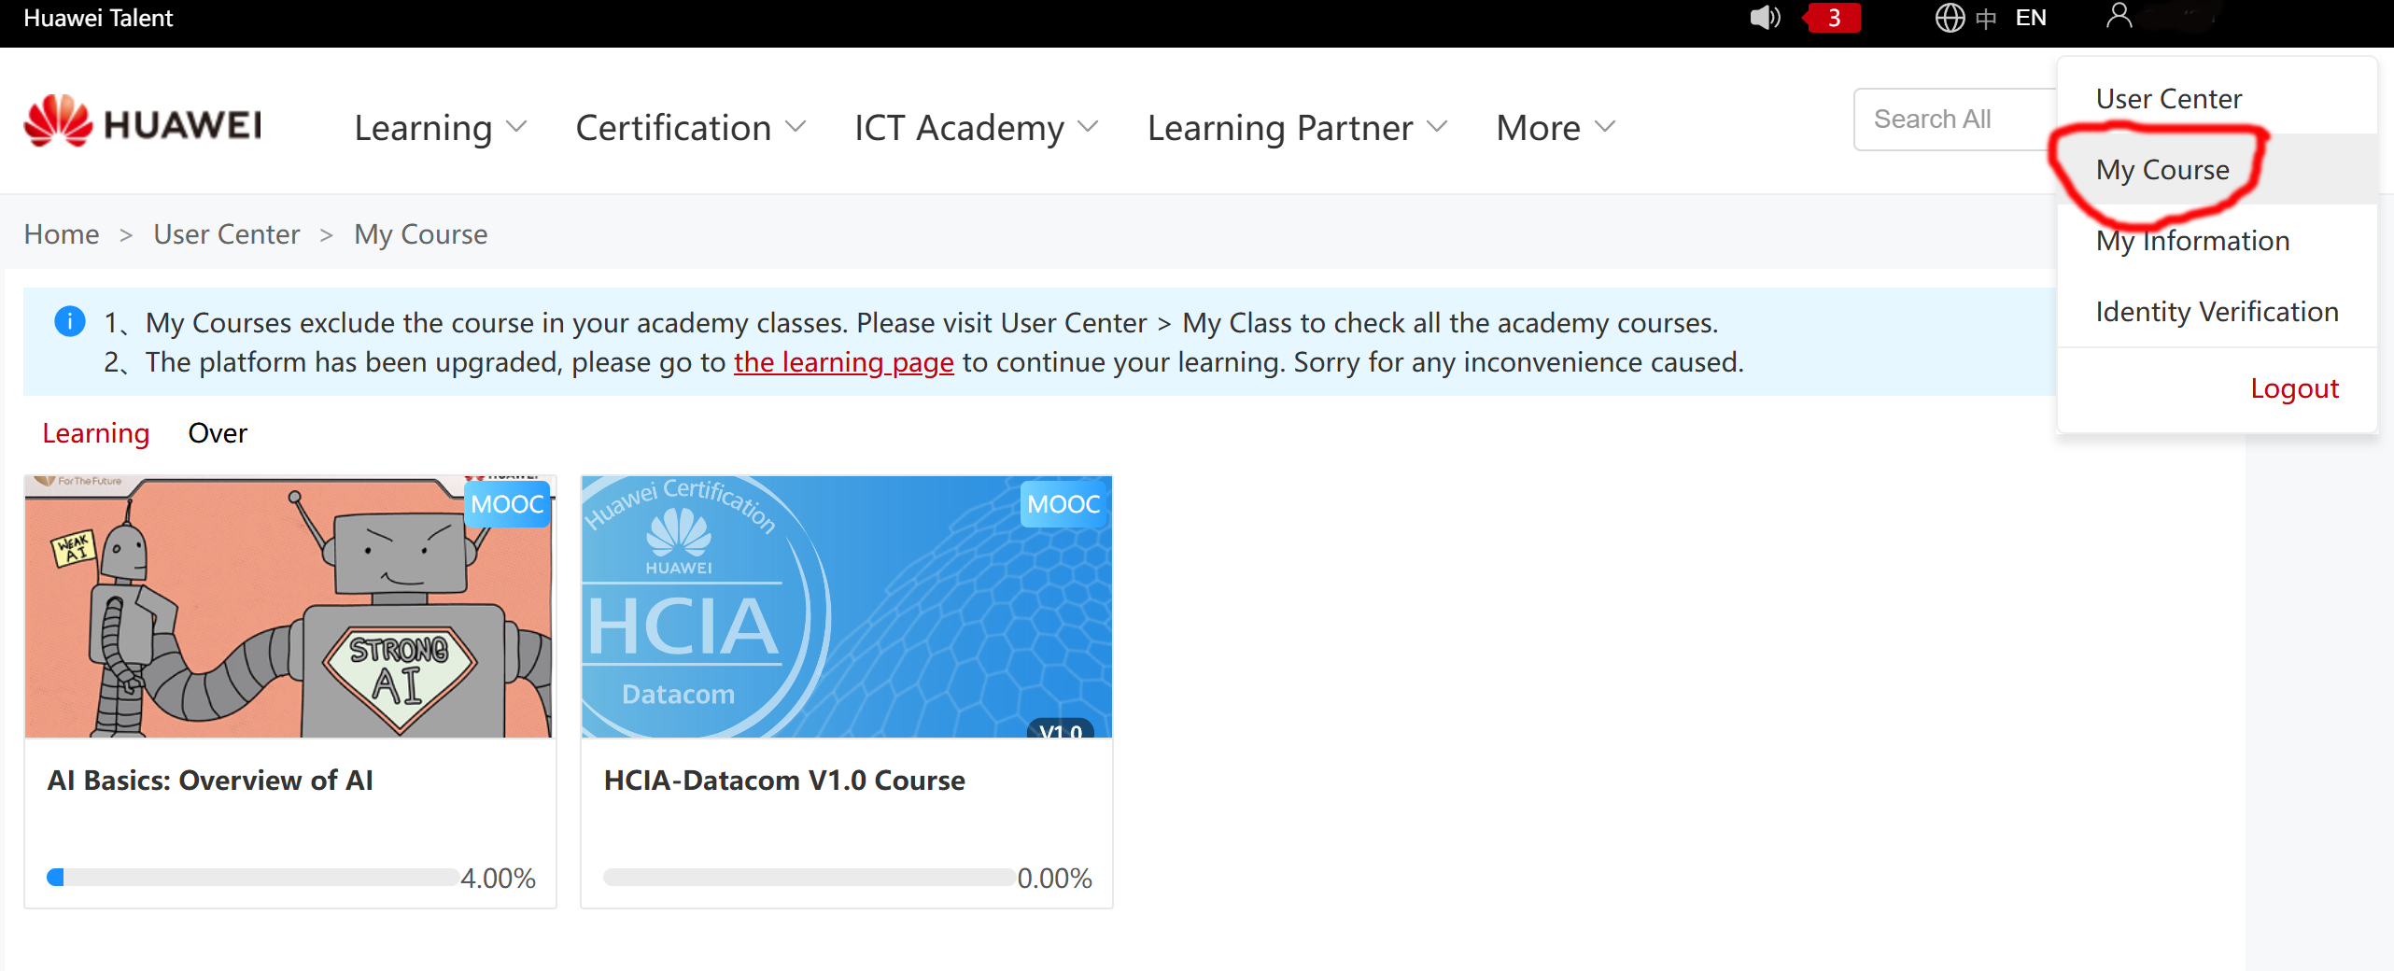The width and height of the screenshot is (2394, 971).
Task: Click the globe language icon
Action: coord(1950,18)
